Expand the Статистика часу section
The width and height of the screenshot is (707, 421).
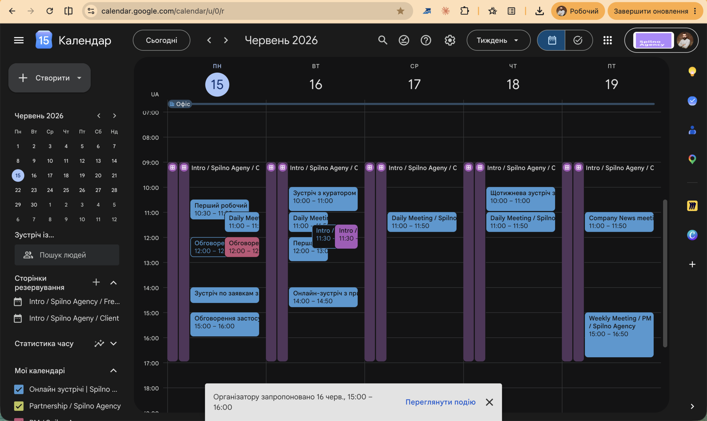pyautogui.click(x=113, y=343)
